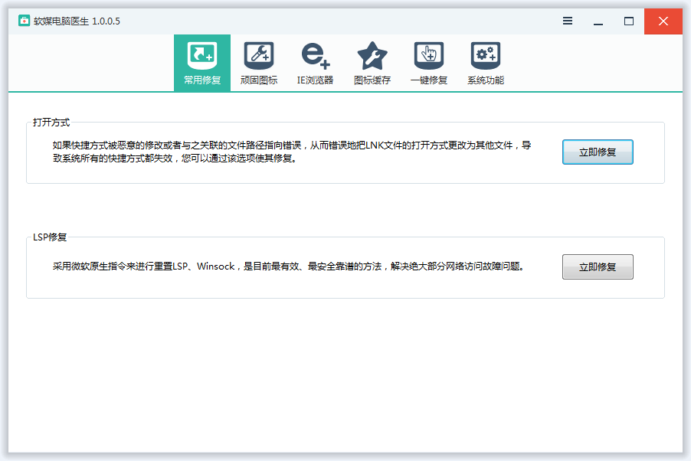Screen dimensions: 691x461
Task: Open the hamburger menu in title bar
Action: (568, 21)
